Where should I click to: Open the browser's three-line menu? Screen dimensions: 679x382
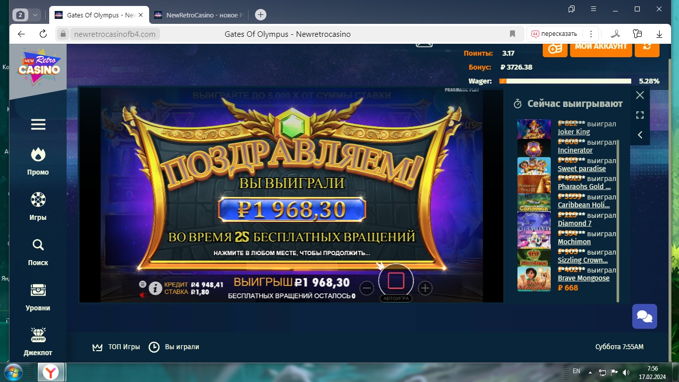[593, 9]
